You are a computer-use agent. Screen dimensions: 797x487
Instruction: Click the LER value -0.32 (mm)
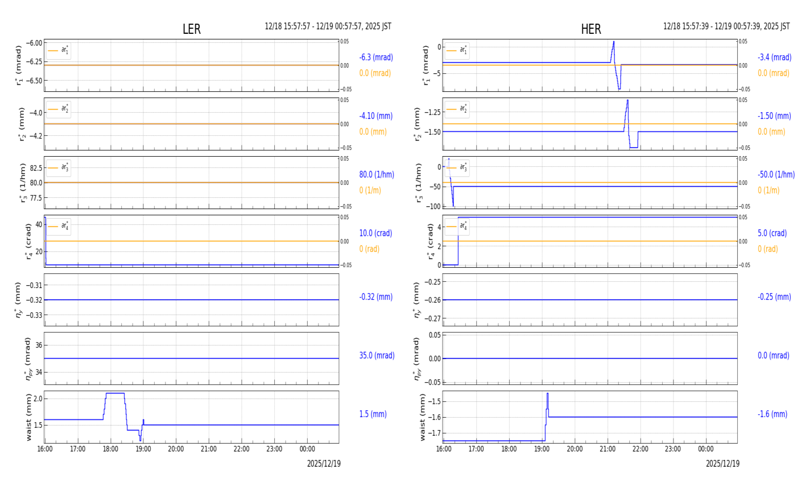[376, 297]
